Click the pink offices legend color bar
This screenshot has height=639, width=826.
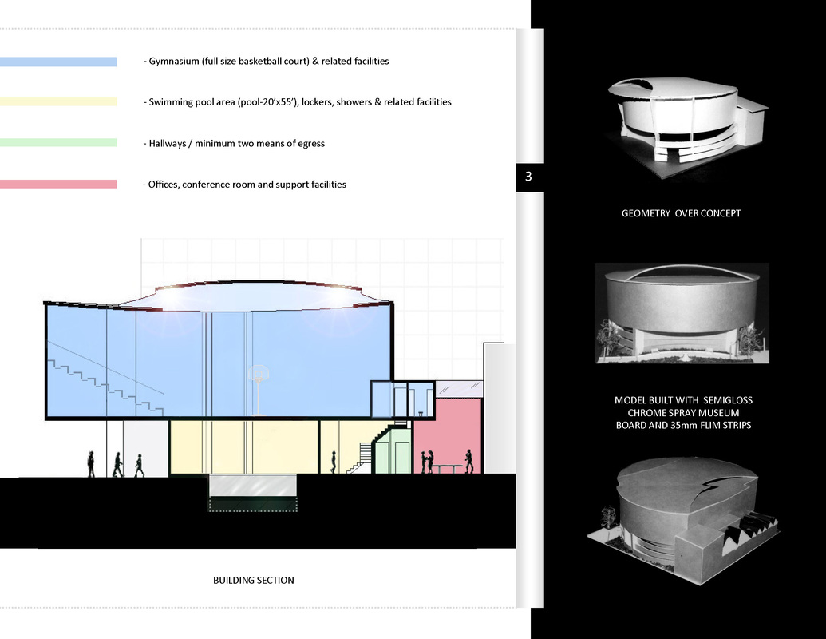coord(58,184)
